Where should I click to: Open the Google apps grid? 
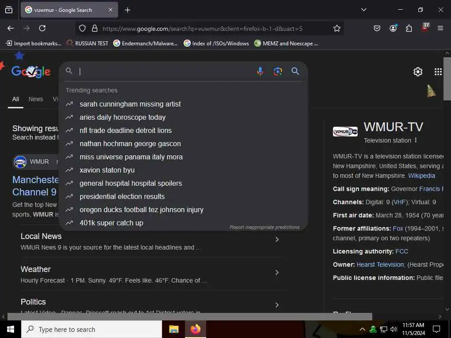[438, 72]
